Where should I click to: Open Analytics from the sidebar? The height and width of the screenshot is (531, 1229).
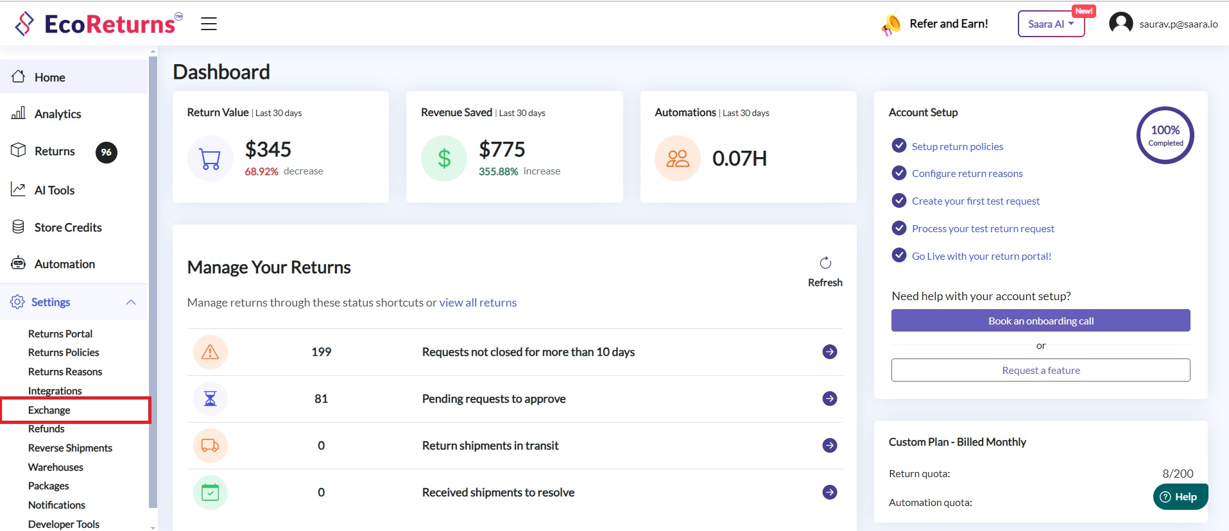tap(58, 114)
